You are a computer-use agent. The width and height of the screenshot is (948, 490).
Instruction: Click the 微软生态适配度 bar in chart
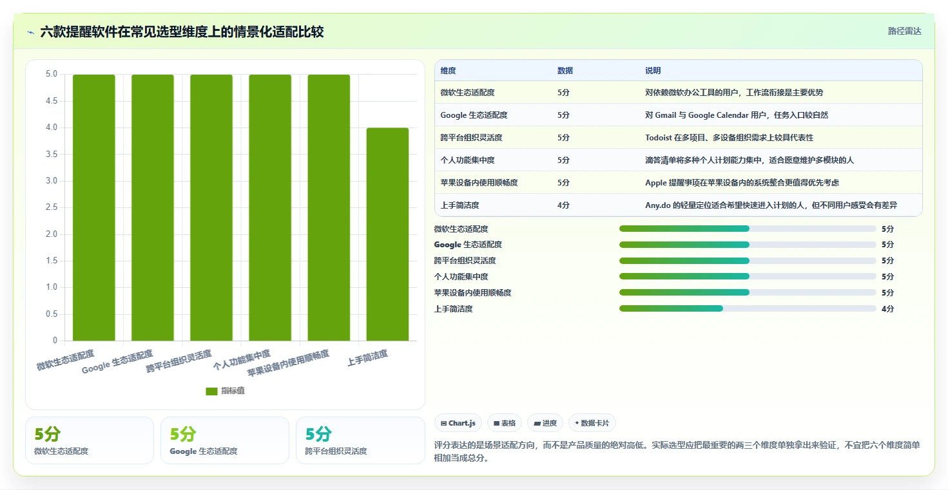94,207
